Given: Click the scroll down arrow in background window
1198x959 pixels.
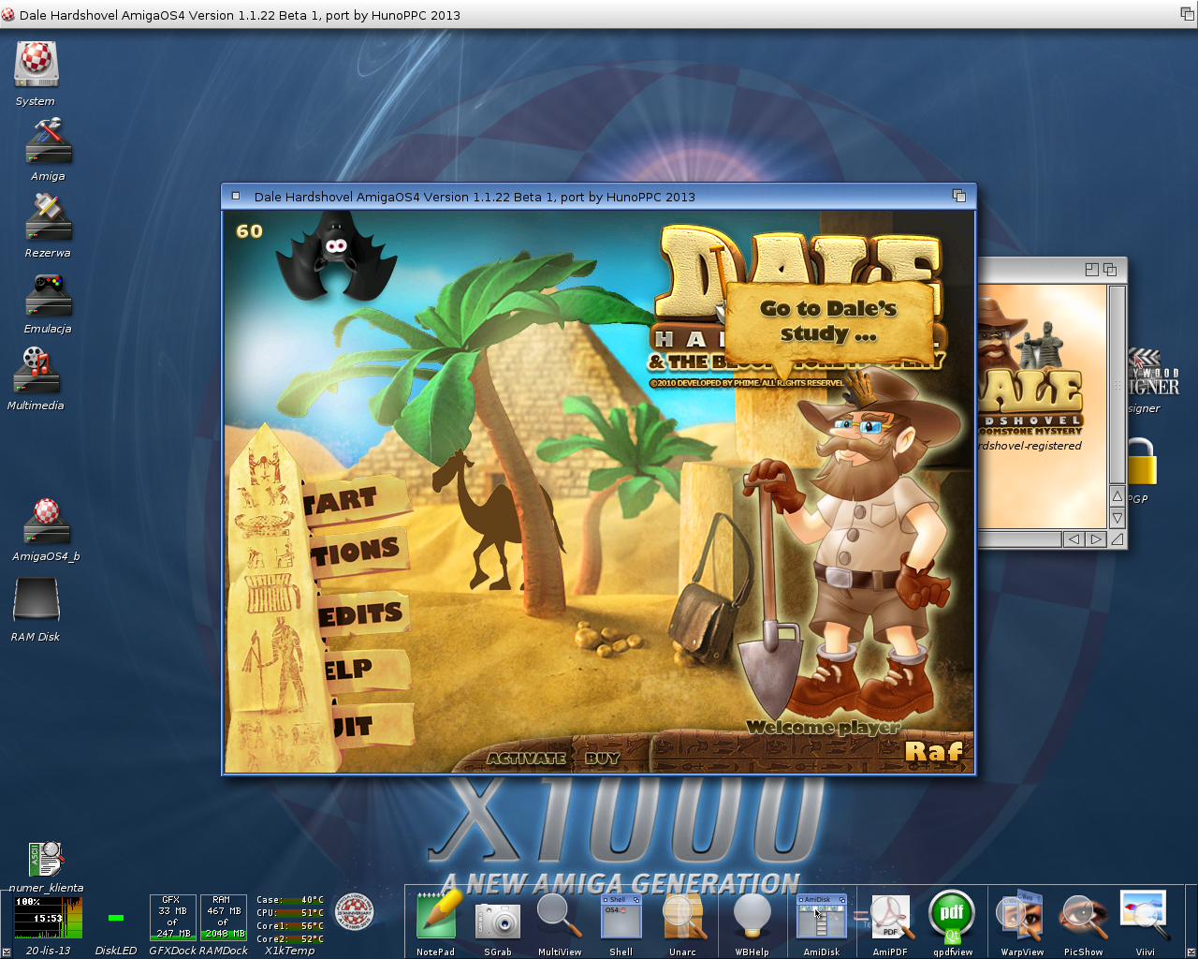Looking at the screenshot, I should click(x=1118, y=518).
